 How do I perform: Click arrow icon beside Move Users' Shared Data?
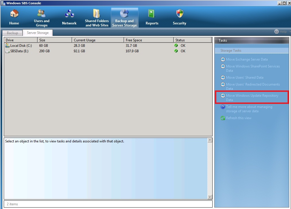(x=223, y=77)
